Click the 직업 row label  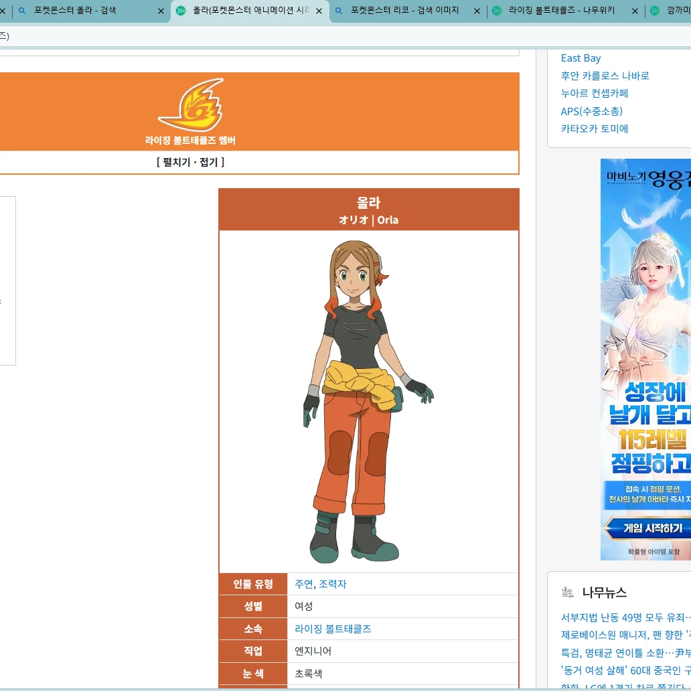tap(253, 651)
